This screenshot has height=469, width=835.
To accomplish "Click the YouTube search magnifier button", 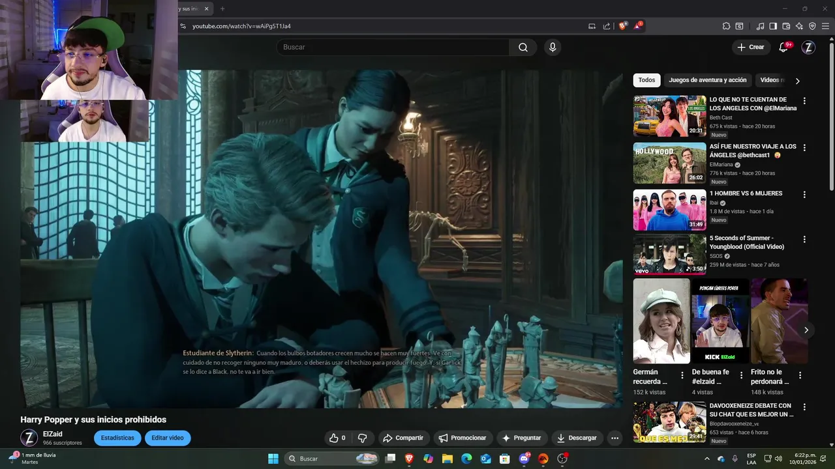I will click(x=523, y=47).
